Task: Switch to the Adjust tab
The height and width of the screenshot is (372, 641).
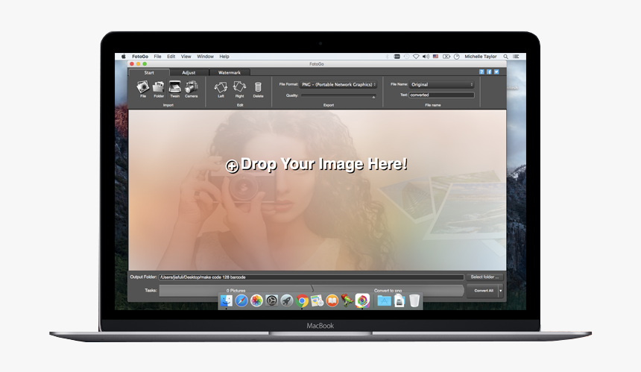Action: [x=189, y=72]
